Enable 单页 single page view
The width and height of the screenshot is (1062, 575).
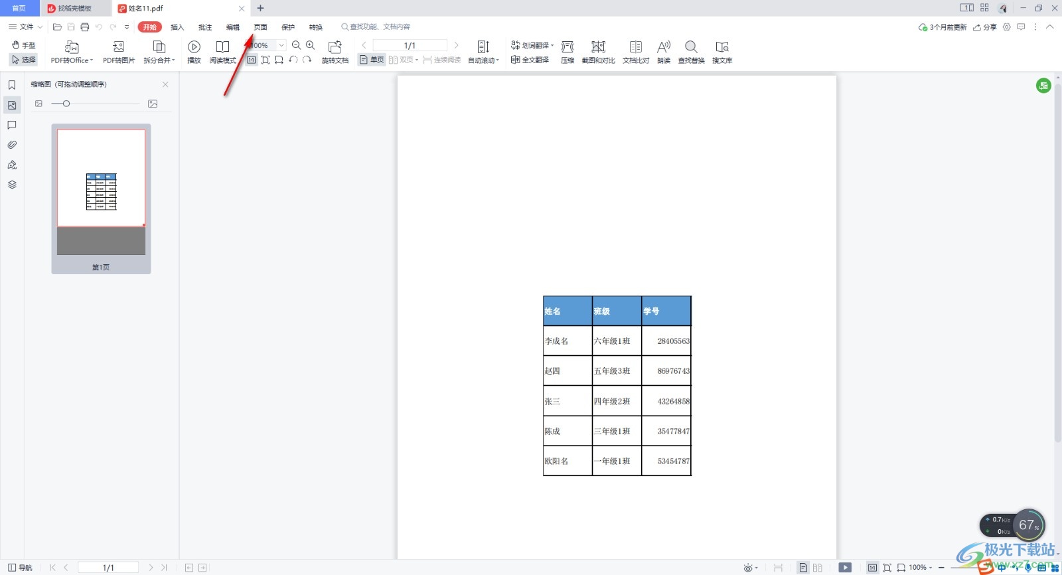point(372,60)
